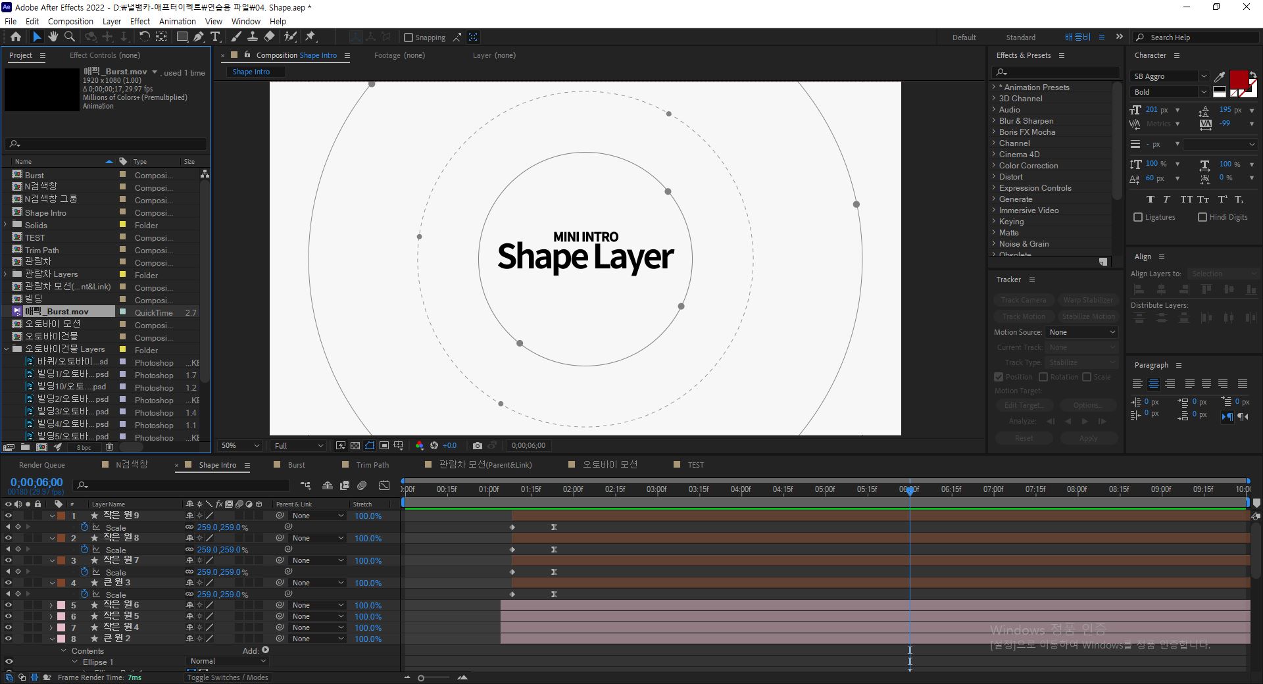Toggle transparency grid in viewer

[355, 445]
